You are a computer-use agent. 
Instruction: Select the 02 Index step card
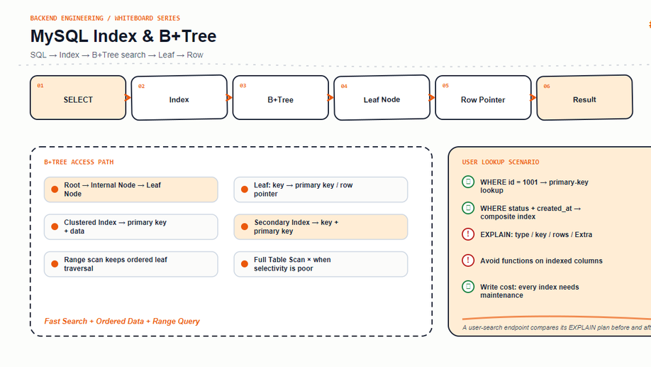(x=179, y=98)
